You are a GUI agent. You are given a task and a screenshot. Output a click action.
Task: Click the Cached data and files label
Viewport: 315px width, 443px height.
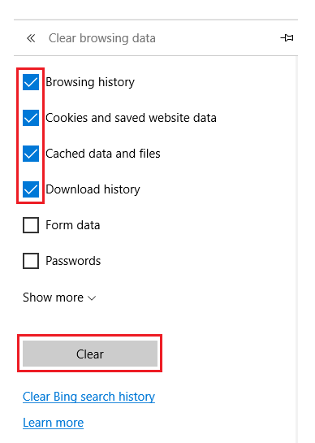[x=103, y=154]
